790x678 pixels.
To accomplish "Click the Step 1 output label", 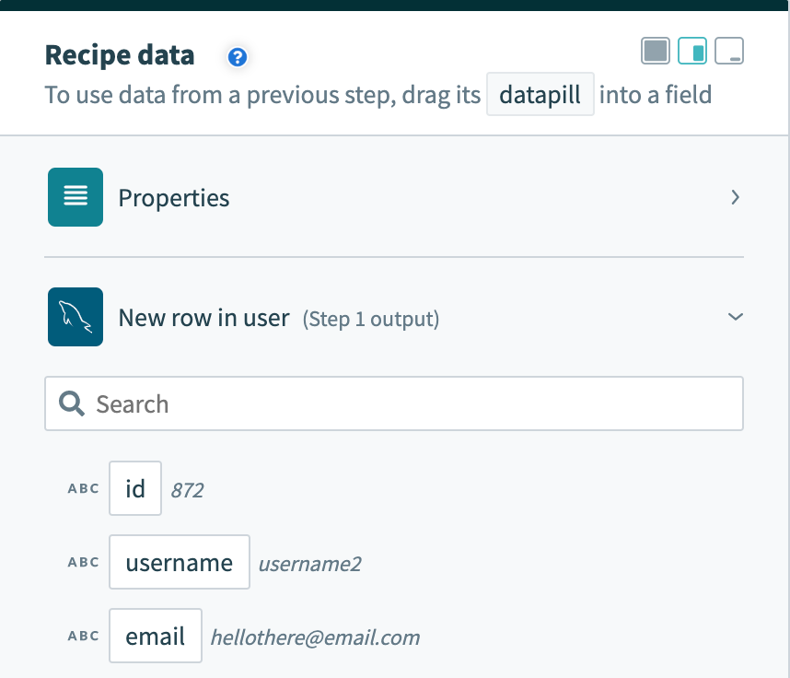I will (x=371, y=320).
